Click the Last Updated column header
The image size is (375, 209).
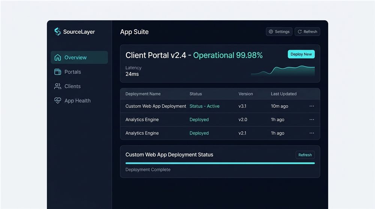pos(283,94)
